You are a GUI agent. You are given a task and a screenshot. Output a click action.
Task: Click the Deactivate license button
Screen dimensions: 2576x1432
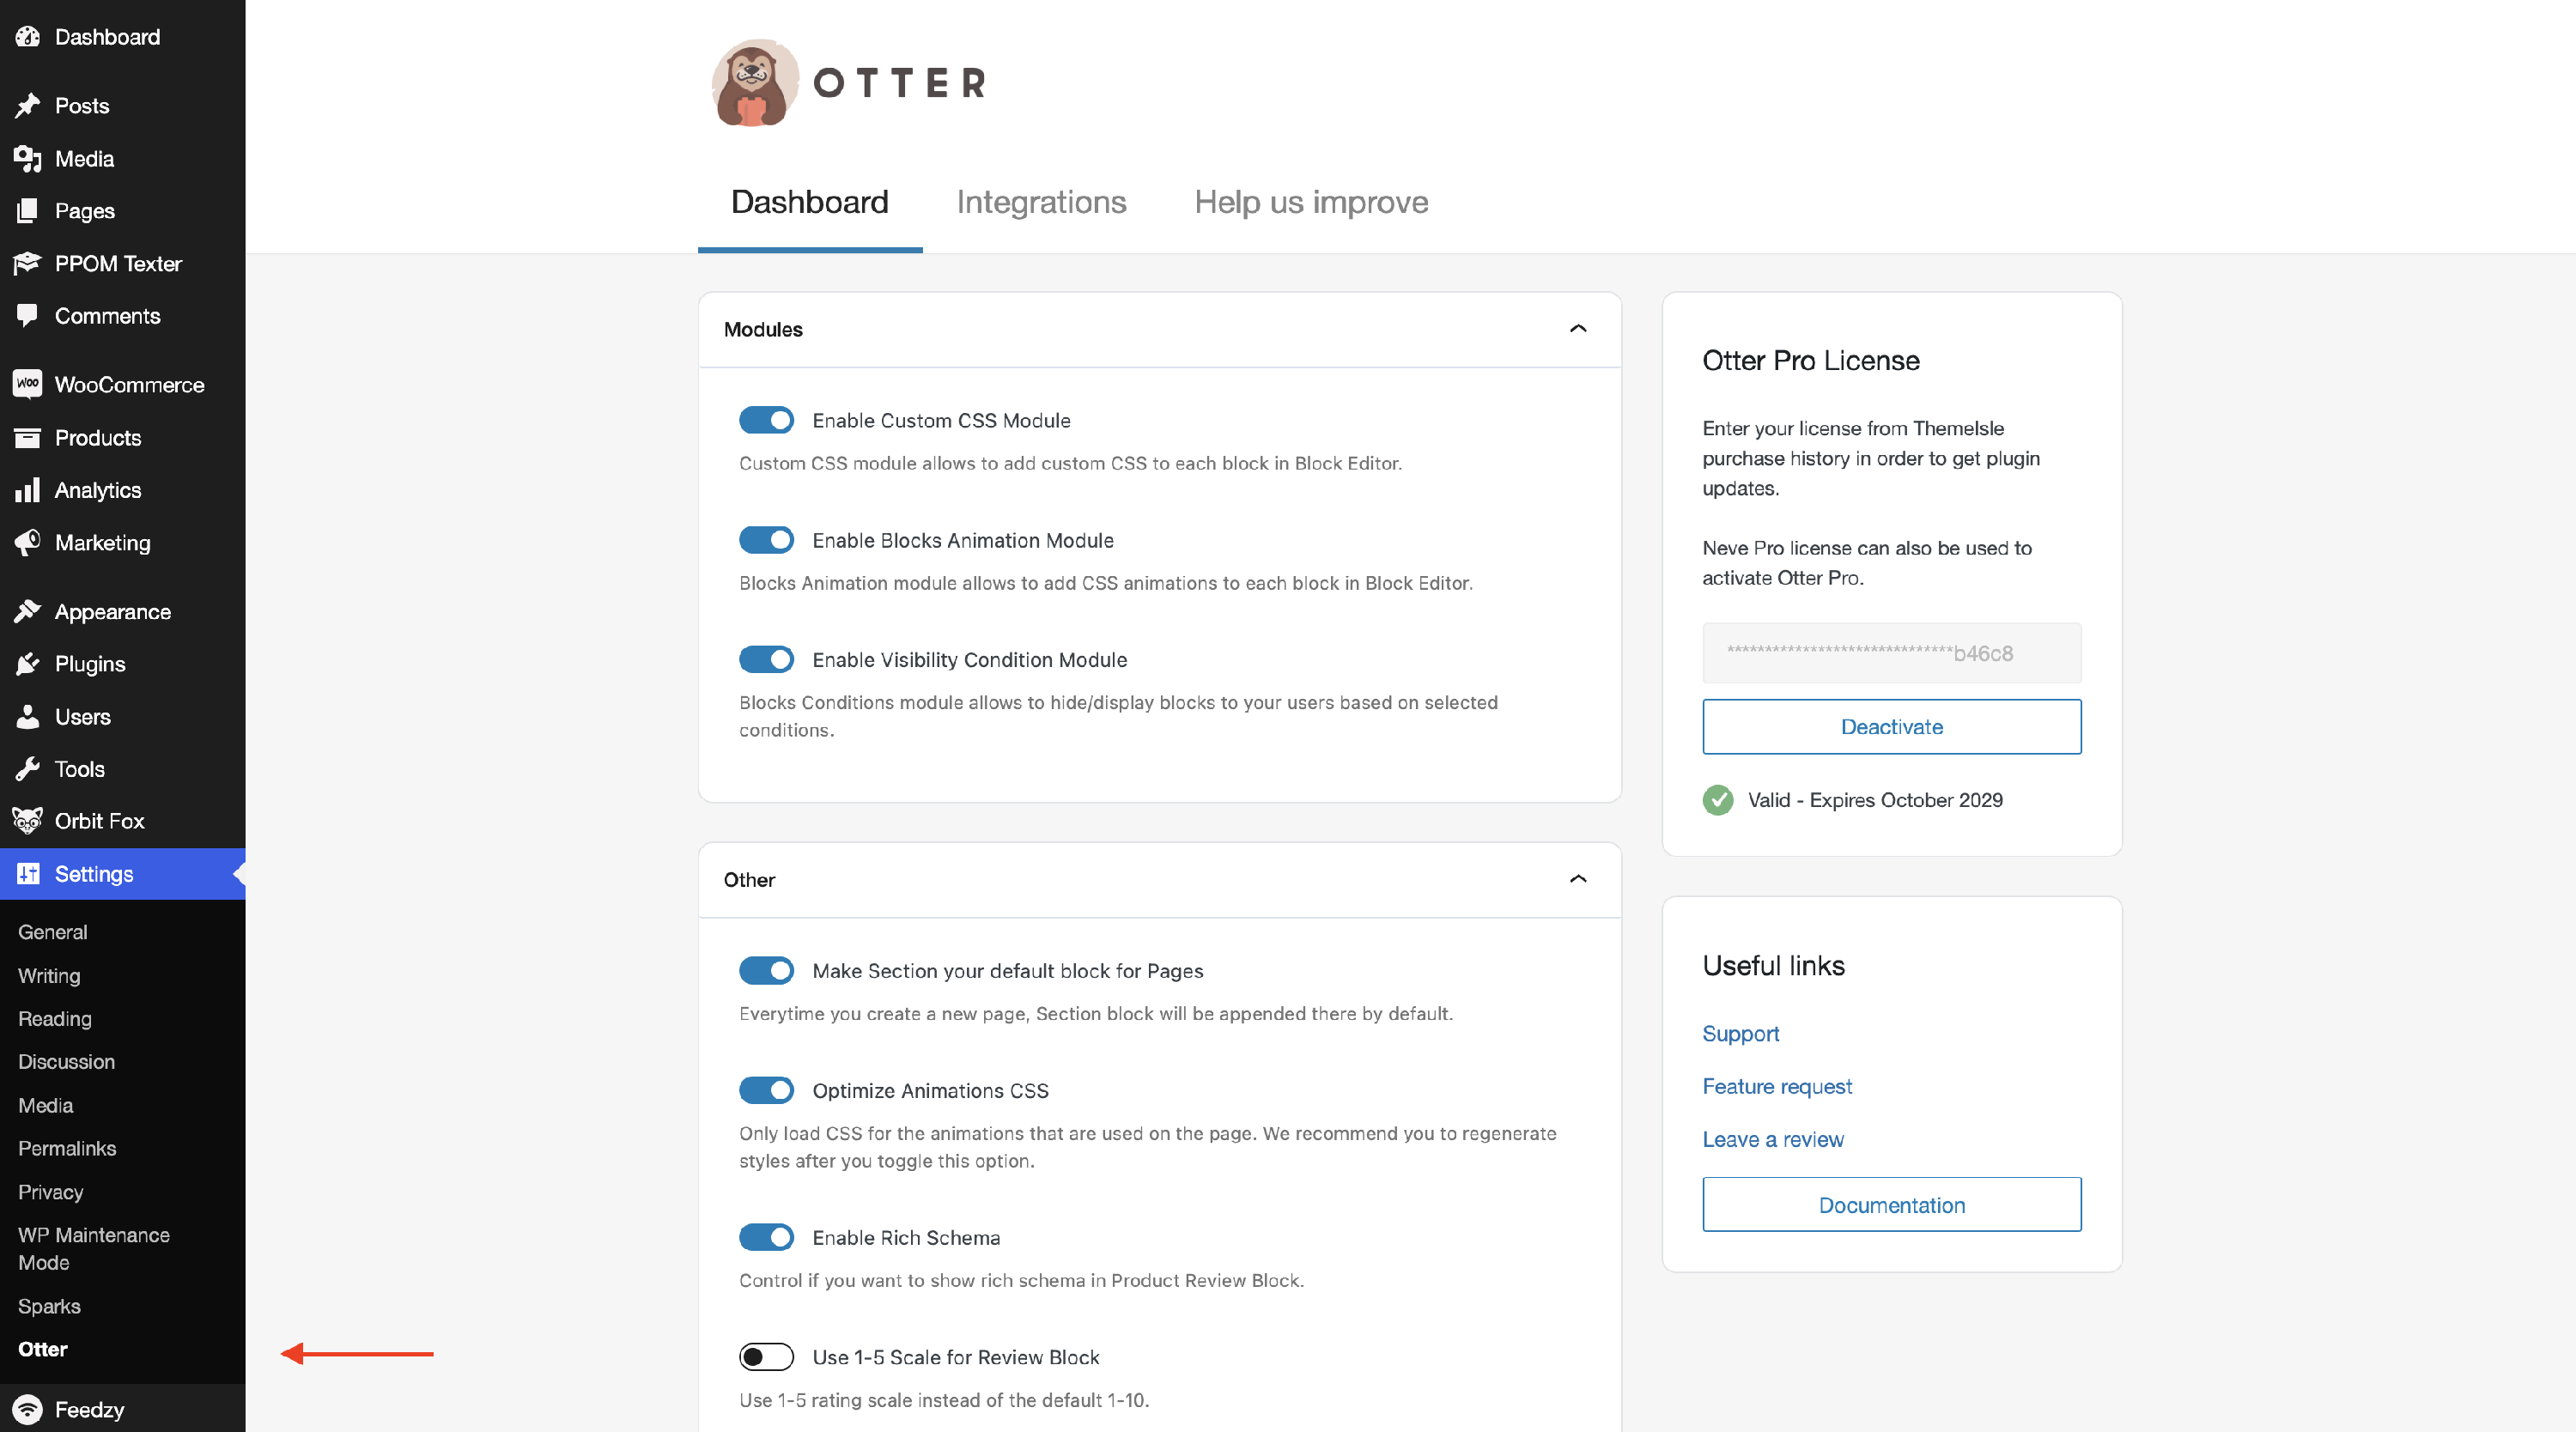[1891, 727]
